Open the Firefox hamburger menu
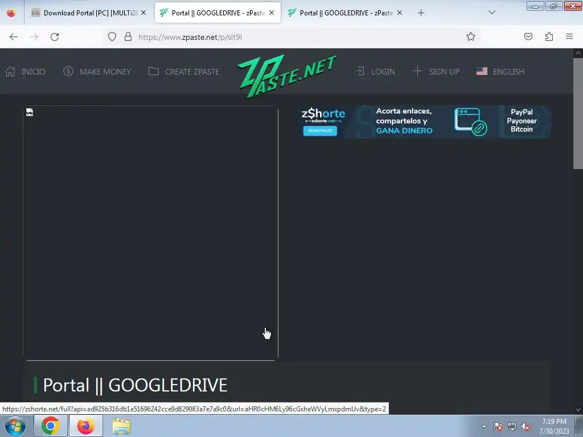This screenshot has width=583, height=437. (569, 36)
